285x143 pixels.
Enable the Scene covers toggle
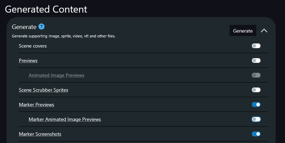click(x=256, y=46)
